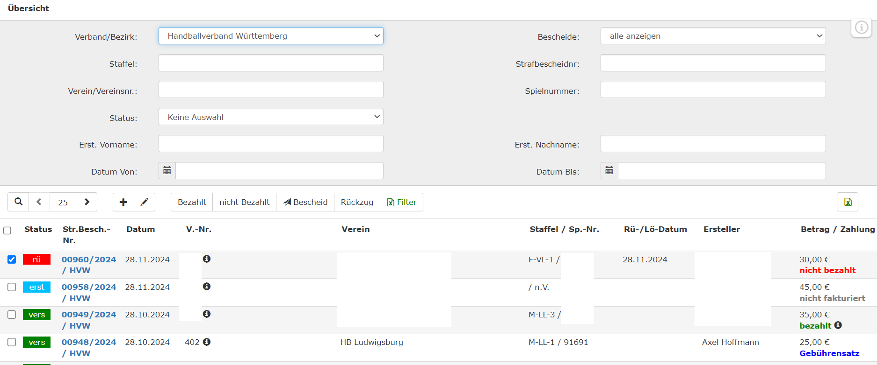Expand the Bescheide dropdown
Viewport: 877px width, 365px height.
pyautogui.click(x=713, y=36)
